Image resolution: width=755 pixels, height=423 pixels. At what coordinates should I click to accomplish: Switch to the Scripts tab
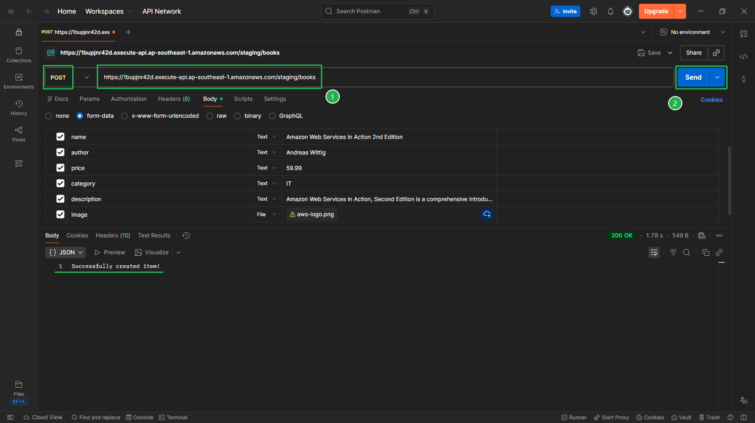tap(243, 99)
